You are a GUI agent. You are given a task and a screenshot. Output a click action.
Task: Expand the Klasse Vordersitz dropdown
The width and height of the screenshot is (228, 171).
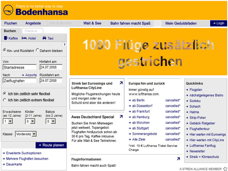coord(34,134)
